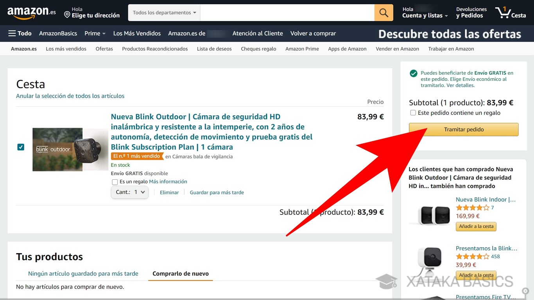Viewport: 534px width, 300px height.
Task: Open the Cesta cart icon
Action: coord(511,12)
